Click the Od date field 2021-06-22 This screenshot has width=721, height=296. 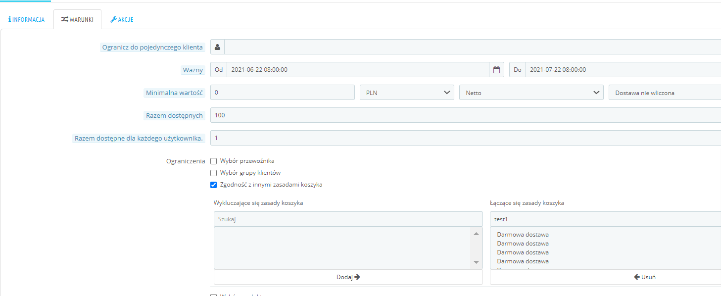point(358,70)
